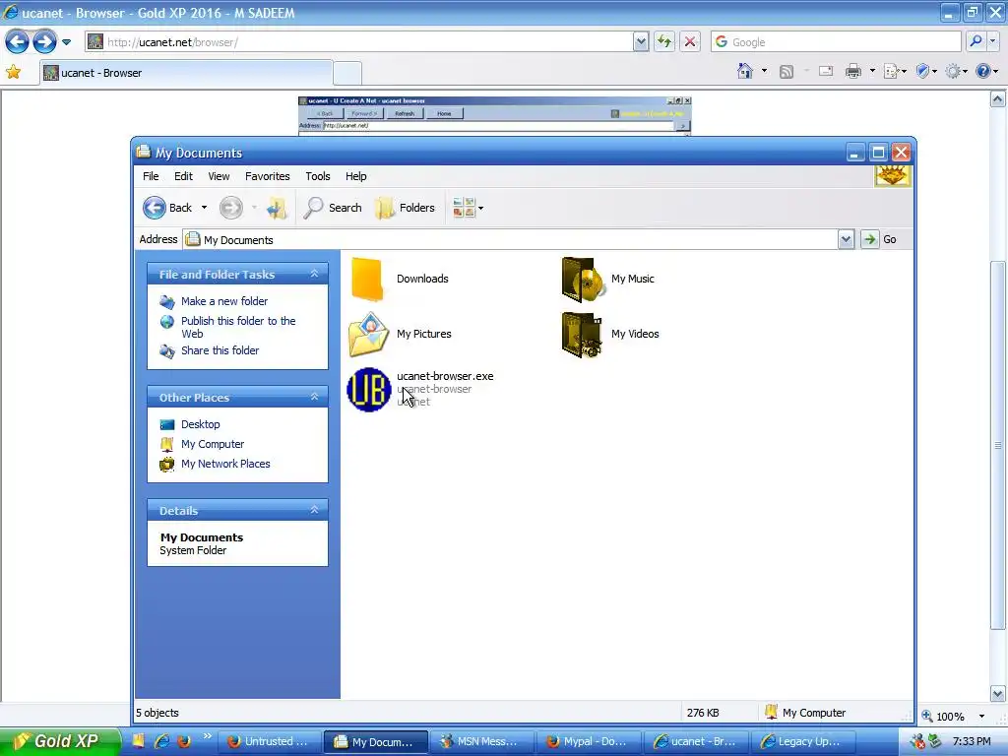Open the File menu in My Documents
Viewport: 1008px width, 756px height.
point(151,176)
